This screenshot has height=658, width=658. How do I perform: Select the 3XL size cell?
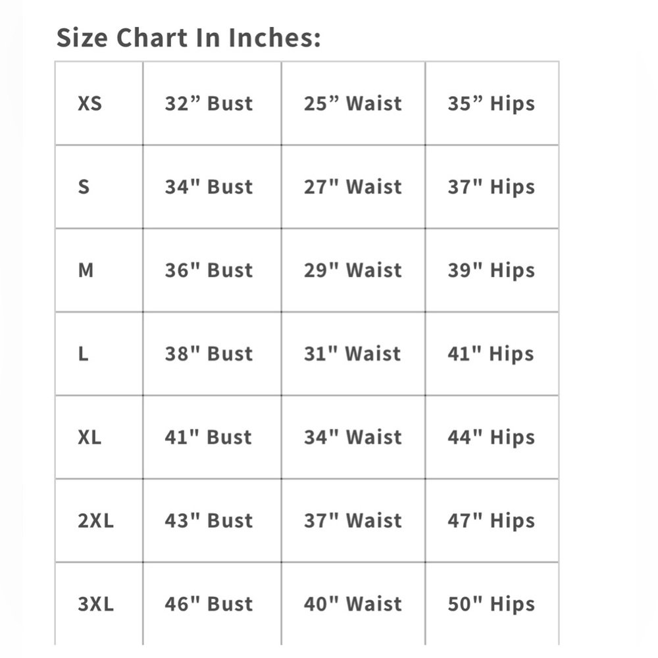(99, 604)
